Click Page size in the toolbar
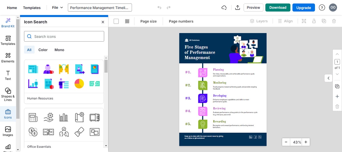 click(148, 21)
